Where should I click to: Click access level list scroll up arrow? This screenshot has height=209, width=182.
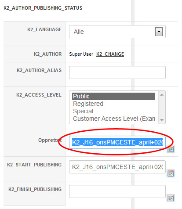(x=162, y=95)
